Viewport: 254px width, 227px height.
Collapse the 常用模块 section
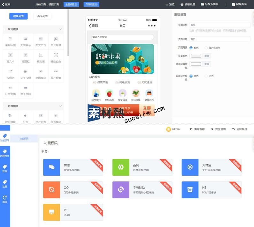[x=61, y=29]
